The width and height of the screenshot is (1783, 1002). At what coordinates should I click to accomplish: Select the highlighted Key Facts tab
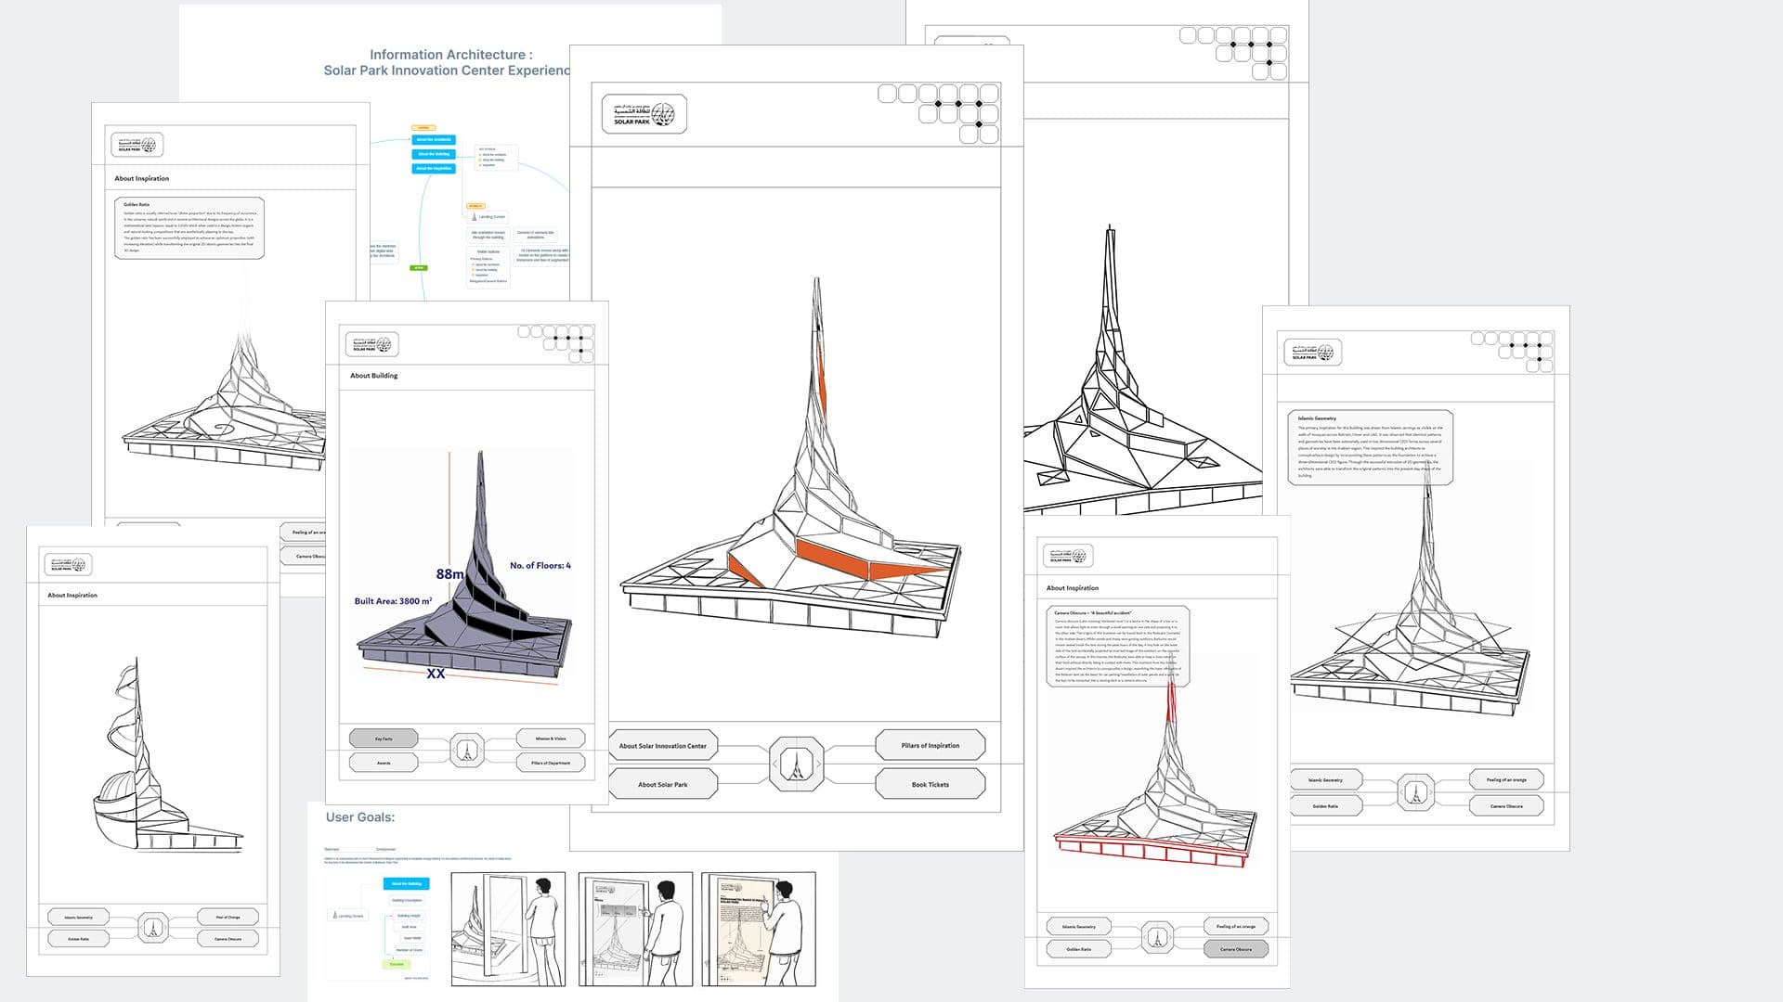coord(384,739)
